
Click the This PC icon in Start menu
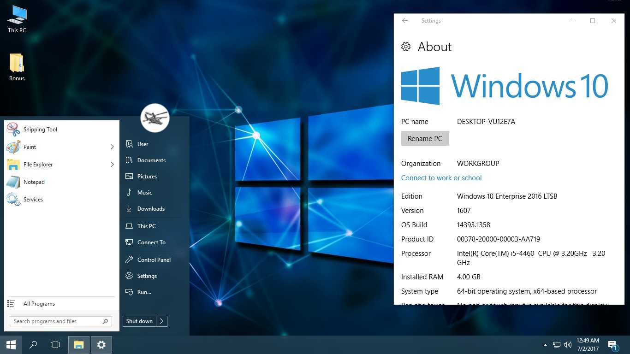(x=129, y=226)
